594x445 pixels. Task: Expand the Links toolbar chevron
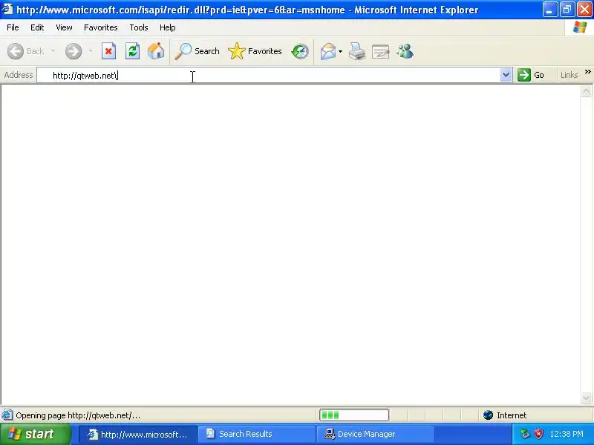[x=587, y=71]
